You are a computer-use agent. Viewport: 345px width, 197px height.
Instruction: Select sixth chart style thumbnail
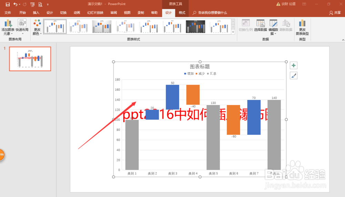tap(172, 27)
